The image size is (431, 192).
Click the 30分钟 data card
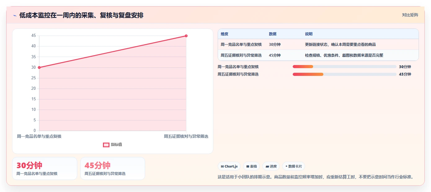point(45,168)
